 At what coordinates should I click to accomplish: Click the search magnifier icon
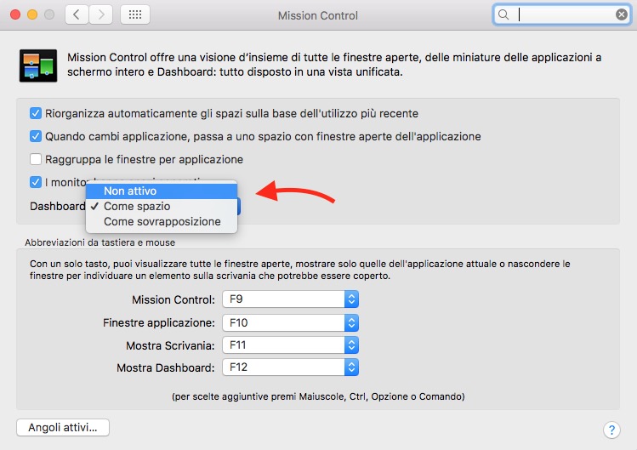[504, 15]
